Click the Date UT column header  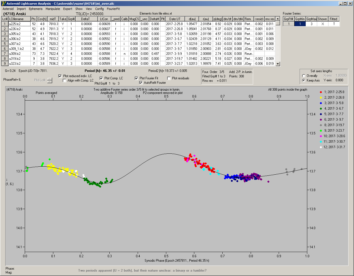175,19
